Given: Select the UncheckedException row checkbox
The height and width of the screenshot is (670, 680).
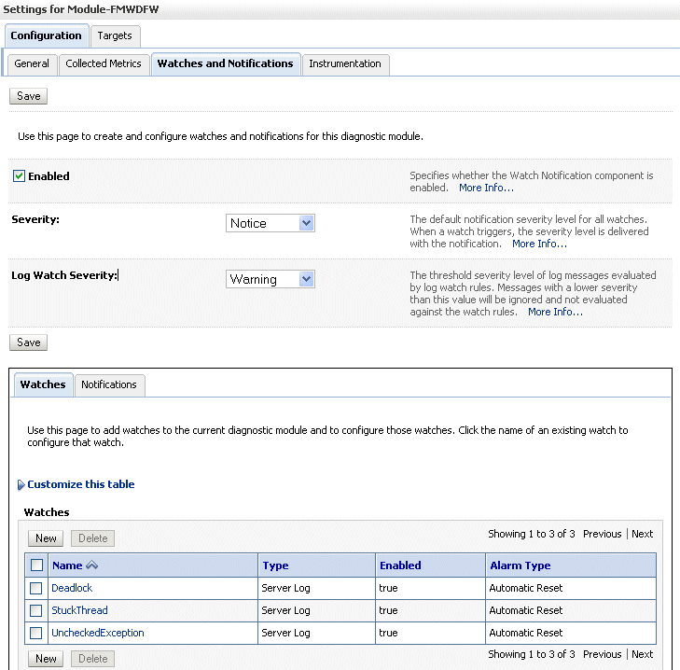Looking at the screenshot, I should [x=36, y=633].
